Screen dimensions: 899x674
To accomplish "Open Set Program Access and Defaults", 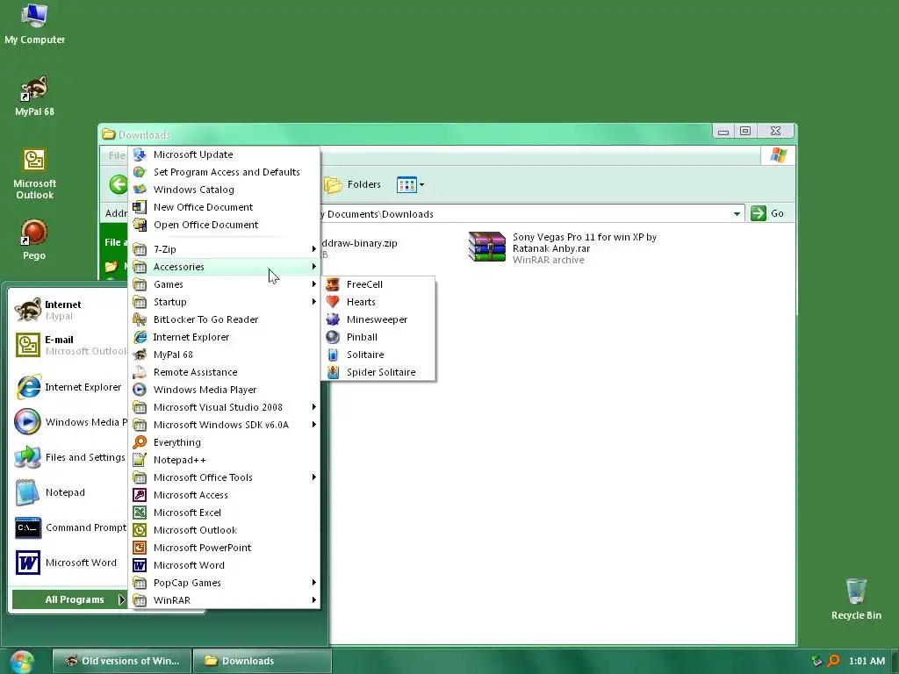I will [224, 172].
